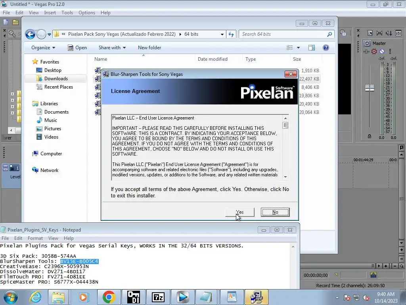Click the timeline scroll play arrow
This screenshot has width=406, height=305.
[x=379, y=266]
